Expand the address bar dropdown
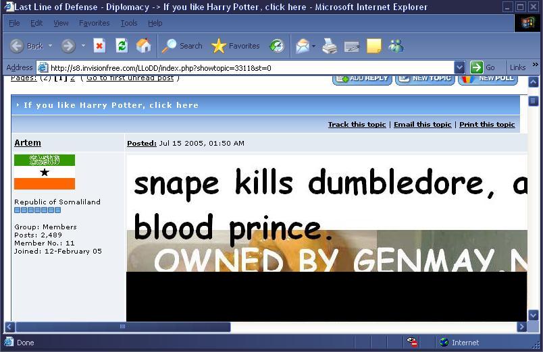The height and width of the screenshot is (352, 543). click(x=459, y=67)
